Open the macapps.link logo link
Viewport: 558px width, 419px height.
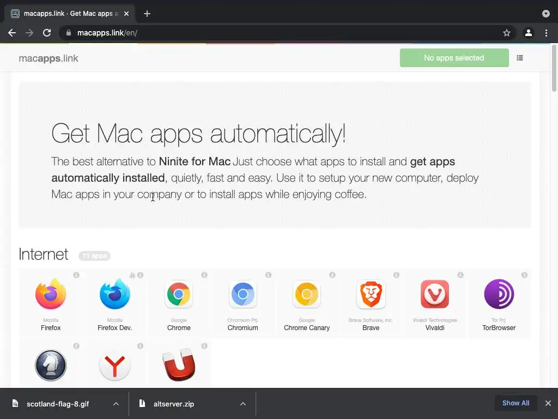click(x=48, y=58)
